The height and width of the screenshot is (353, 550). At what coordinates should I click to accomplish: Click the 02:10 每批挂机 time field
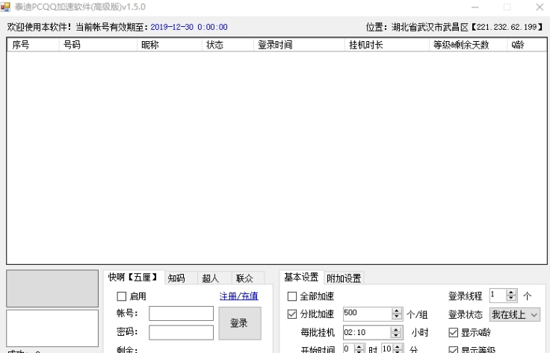tap(367, 332)
